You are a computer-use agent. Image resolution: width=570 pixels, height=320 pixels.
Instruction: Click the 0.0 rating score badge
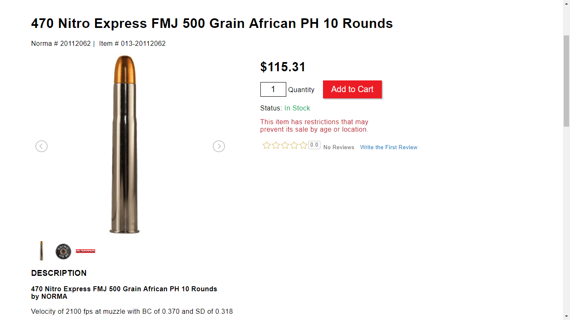pos(314,145)
